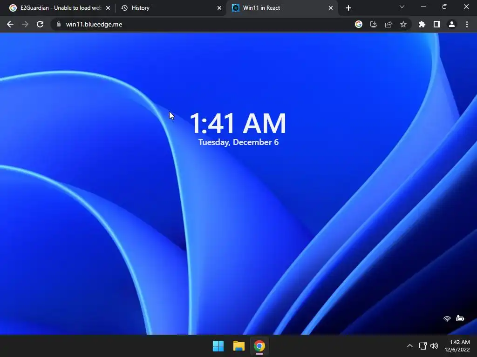Open the taskbar network status icon
Viewport: 477px width, 357px height.
point(422,346)
